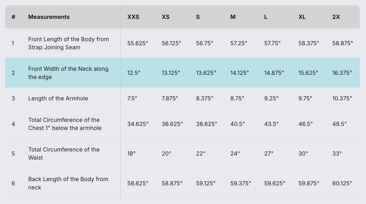Click the 22" waist circumference cell
366x204 pixels.
pos(201,154)
